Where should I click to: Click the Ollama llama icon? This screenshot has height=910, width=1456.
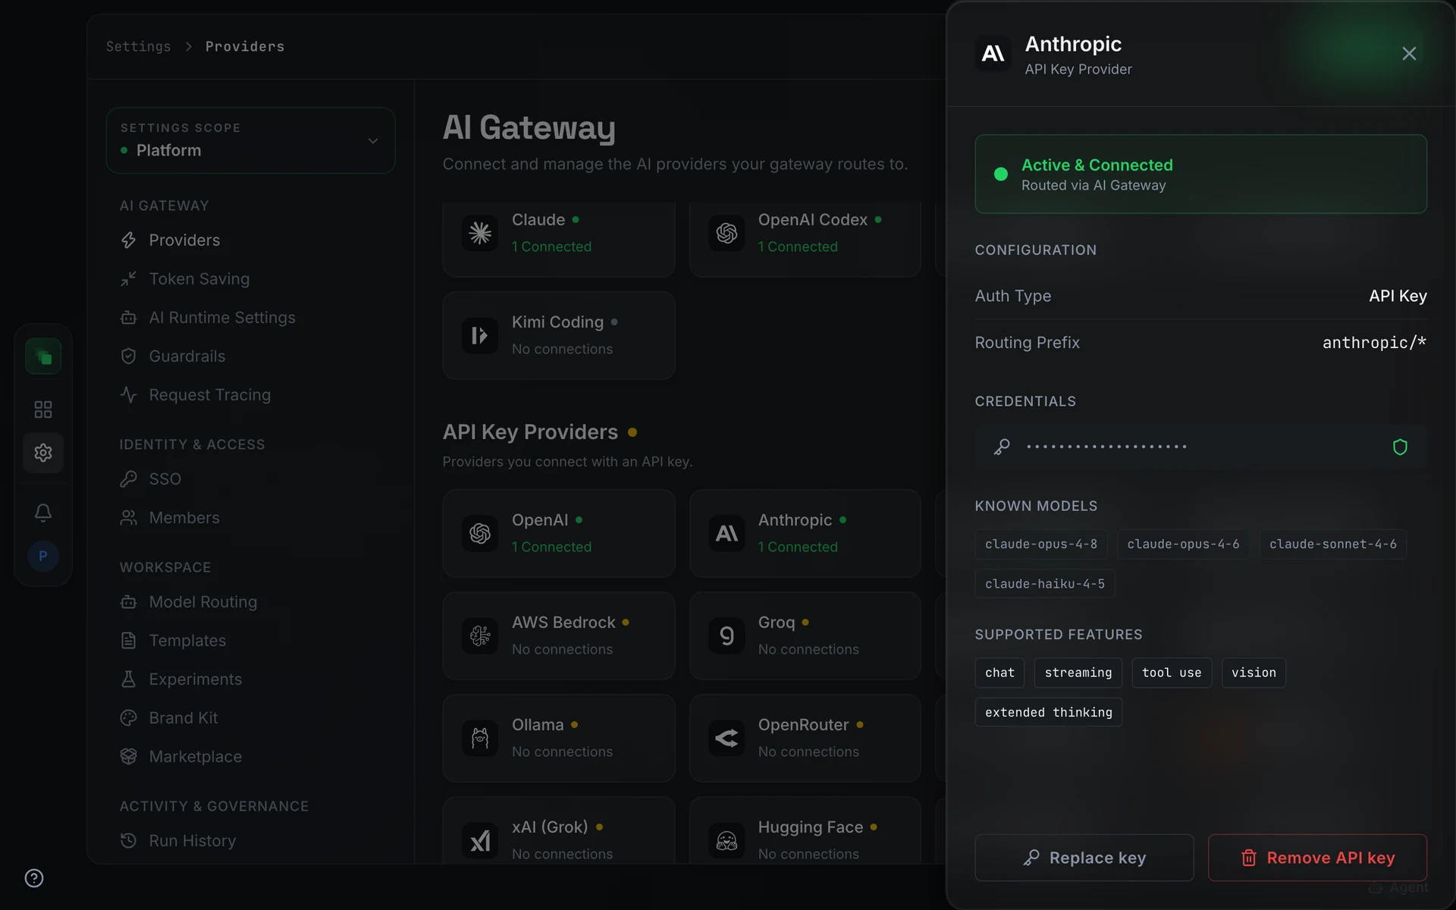click(480, 739)
